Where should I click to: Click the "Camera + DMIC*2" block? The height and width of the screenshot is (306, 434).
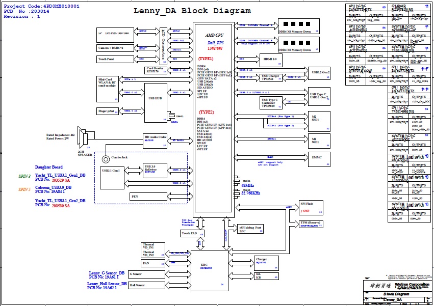[x=115, y=48]
